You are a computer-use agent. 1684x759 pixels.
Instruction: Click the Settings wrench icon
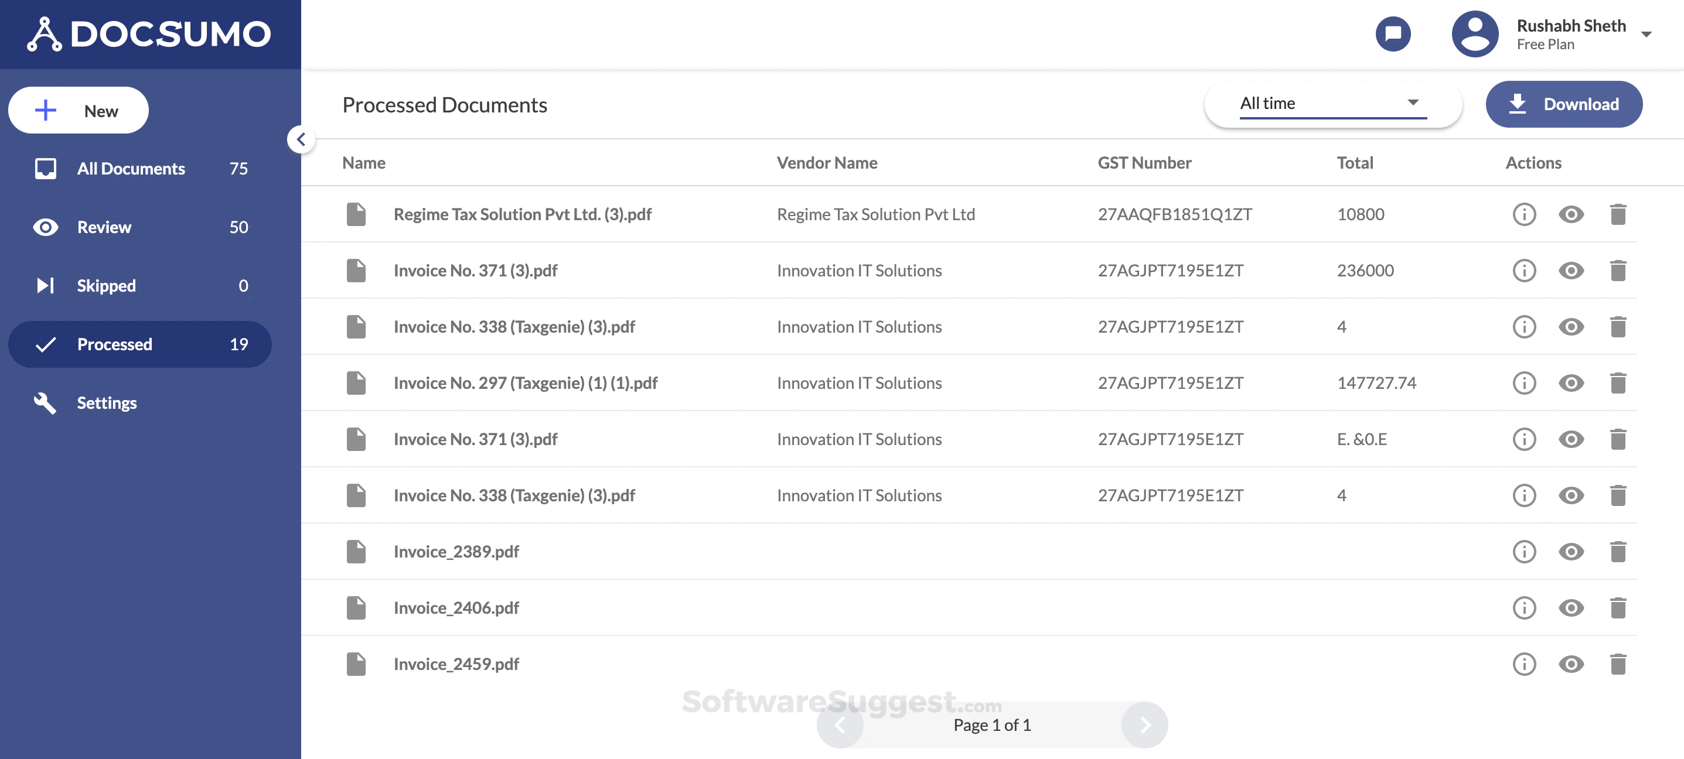click(45, 403)
